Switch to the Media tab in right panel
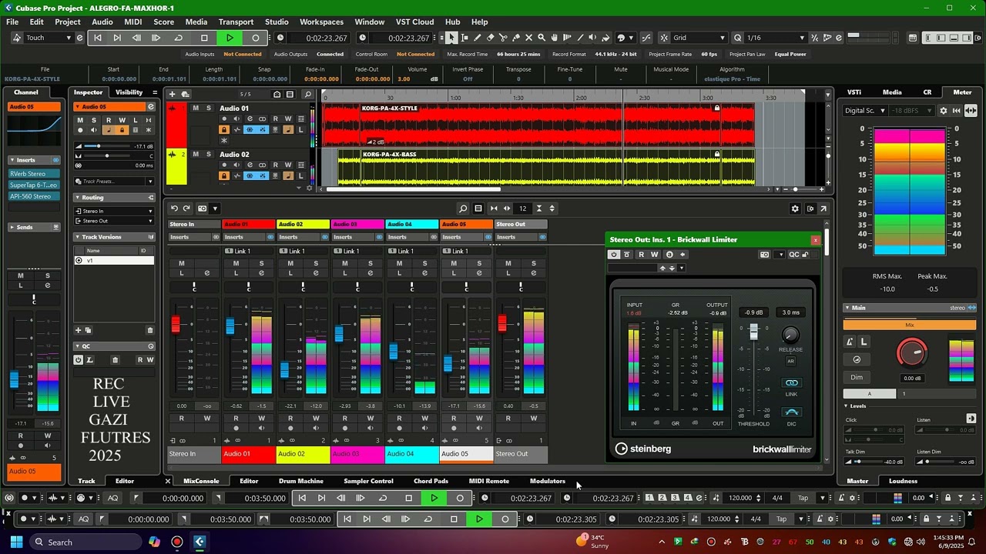 (892, 92)
